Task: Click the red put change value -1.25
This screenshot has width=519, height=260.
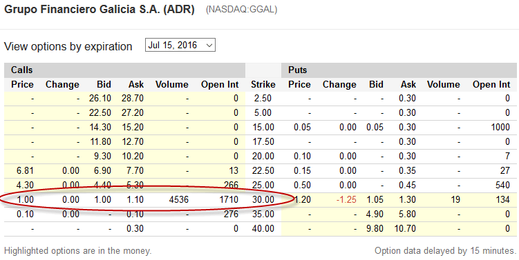Action: point(346,200)
